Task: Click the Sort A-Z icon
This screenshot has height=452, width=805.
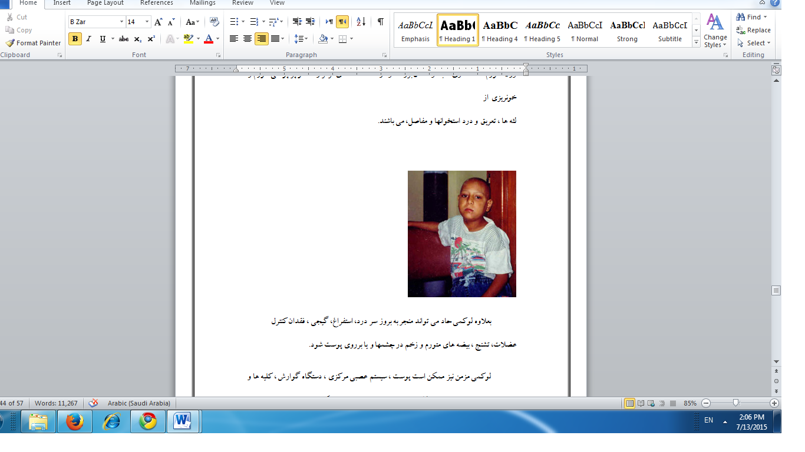Action: 361,22
